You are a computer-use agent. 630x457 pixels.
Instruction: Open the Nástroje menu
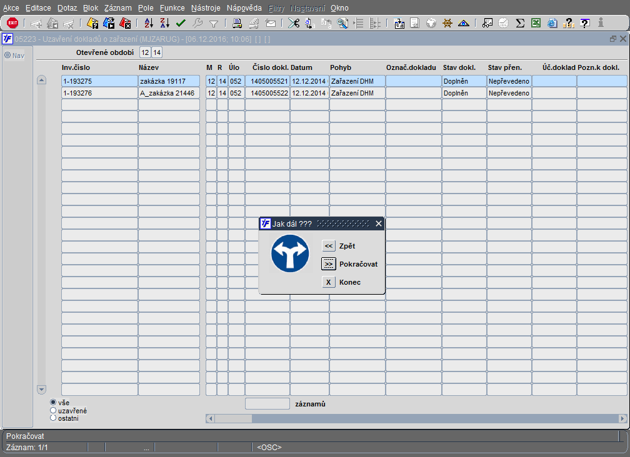coord(206,8)
